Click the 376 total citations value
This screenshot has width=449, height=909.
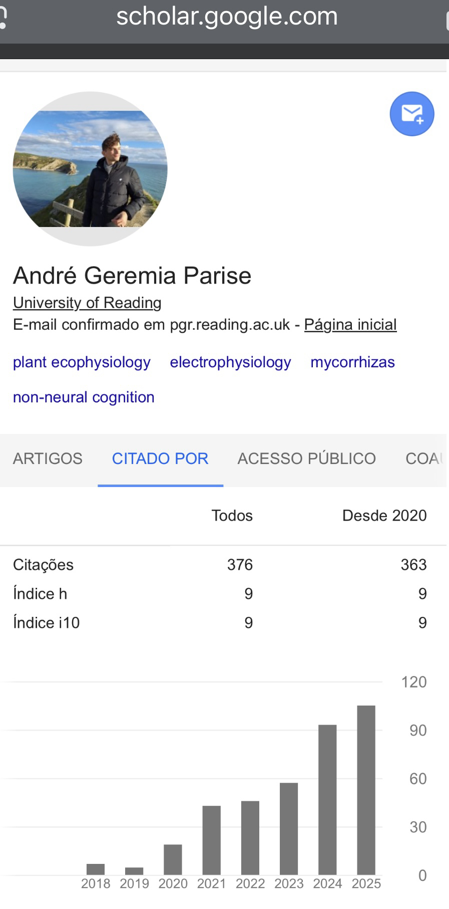[240, 565]
